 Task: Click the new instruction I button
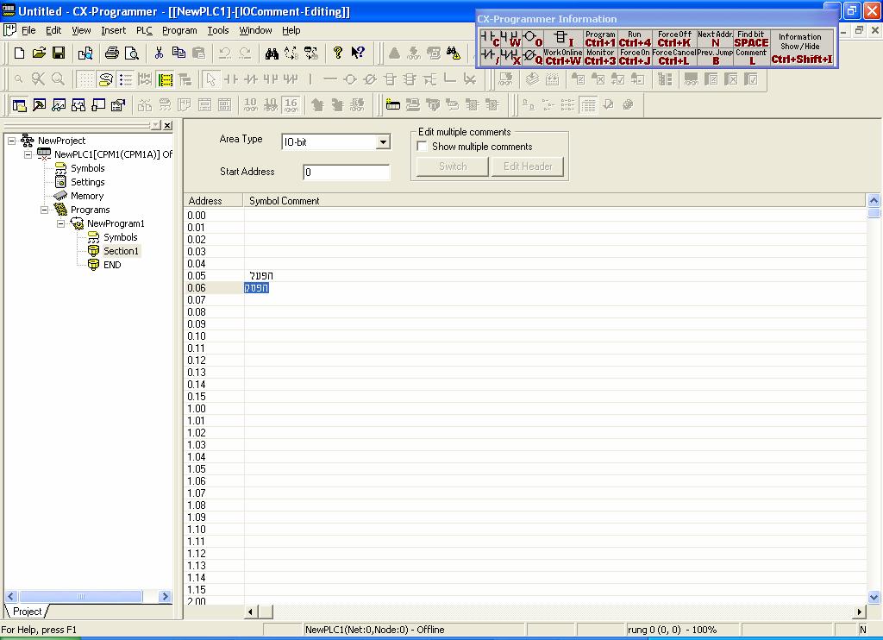563,38
